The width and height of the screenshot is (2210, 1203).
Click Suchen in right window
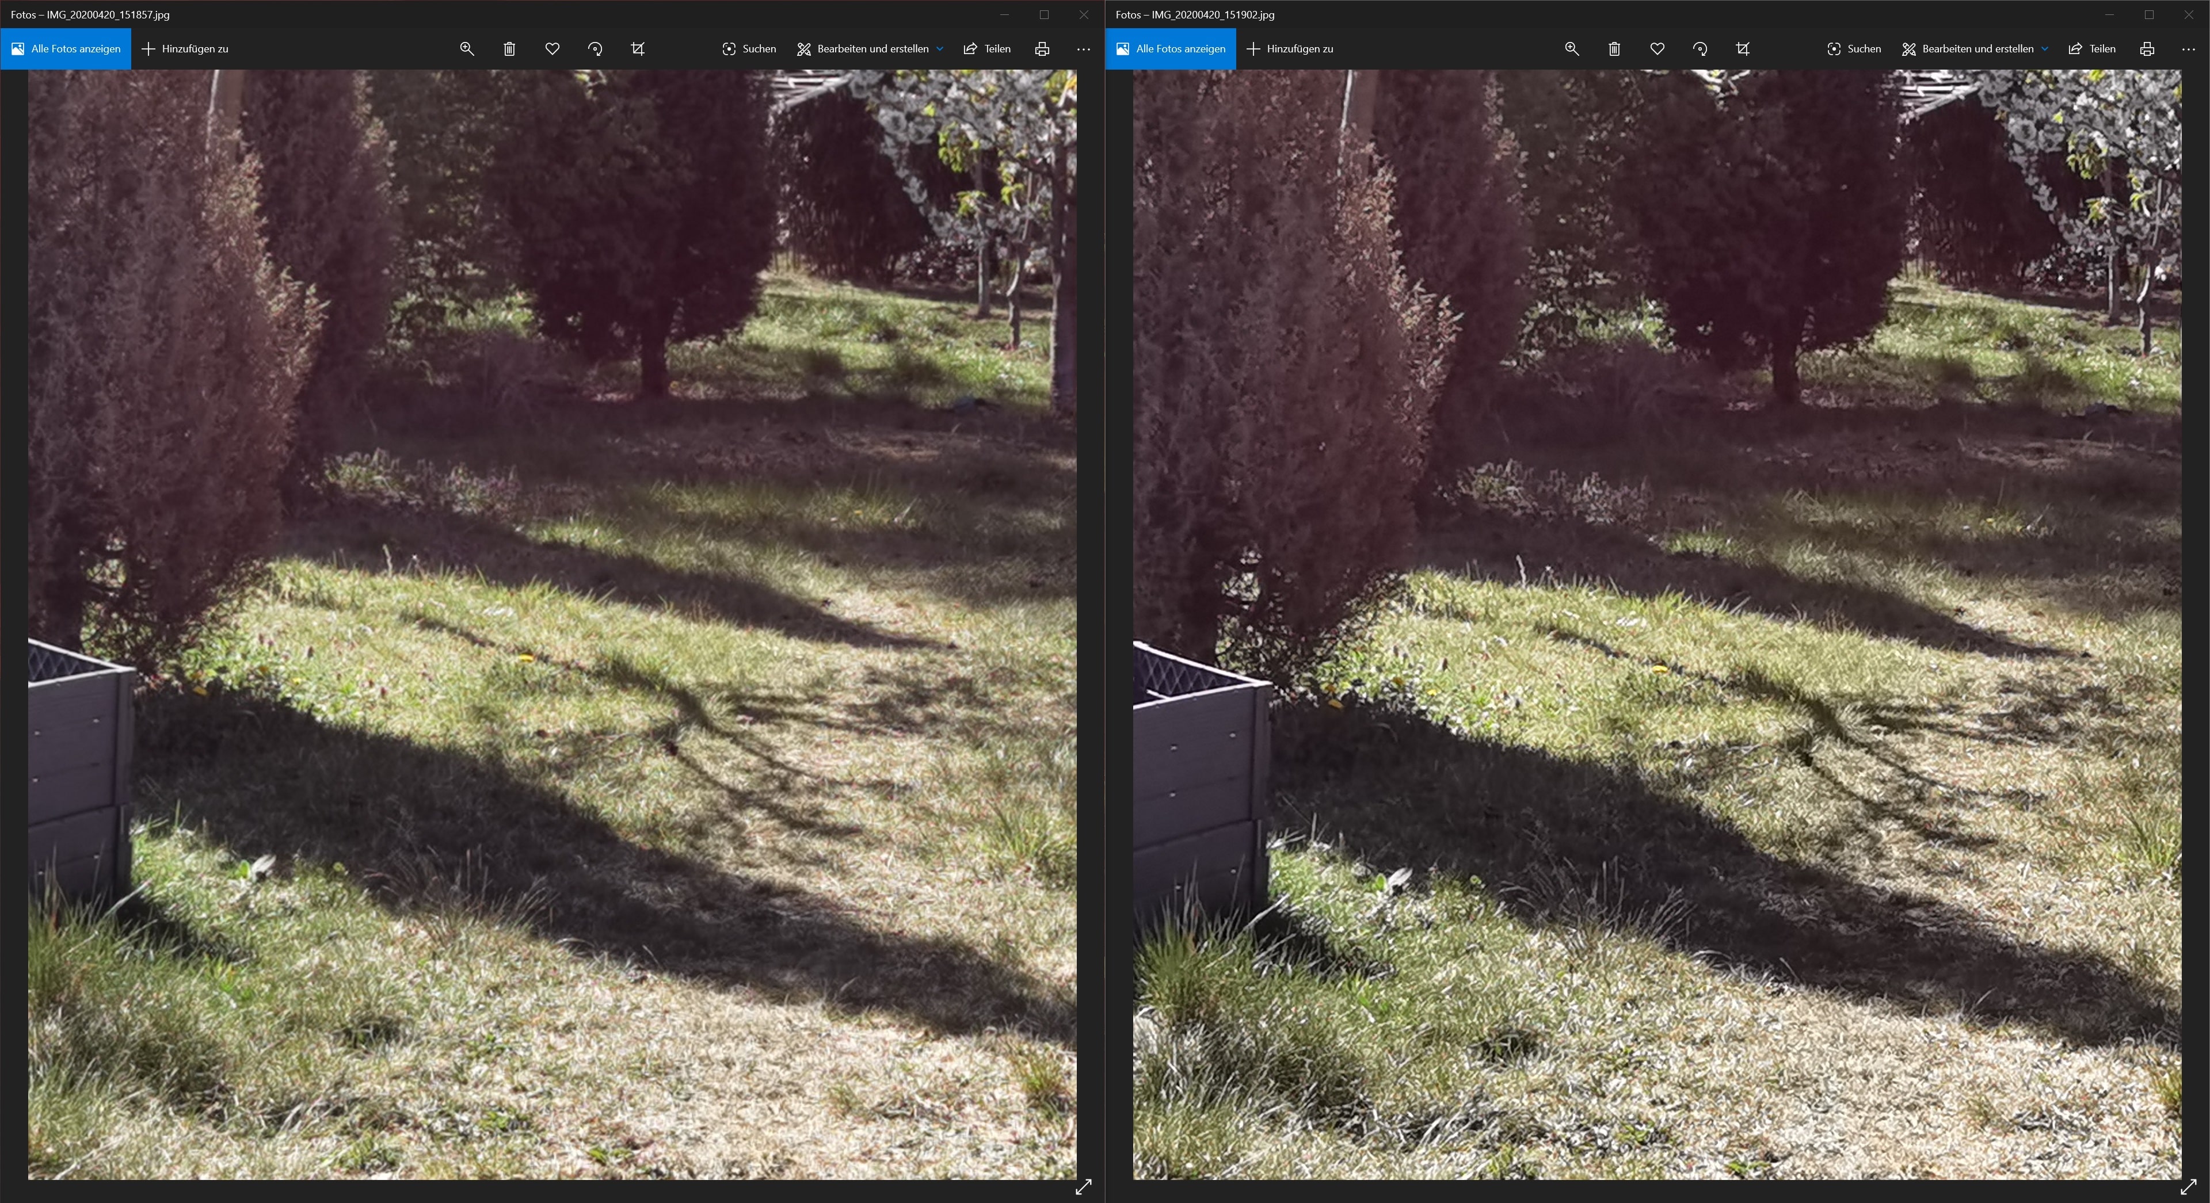1854,49
